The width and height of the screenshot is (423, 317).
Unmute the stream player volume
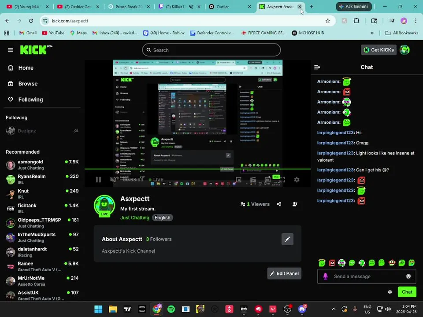[113, 180]
